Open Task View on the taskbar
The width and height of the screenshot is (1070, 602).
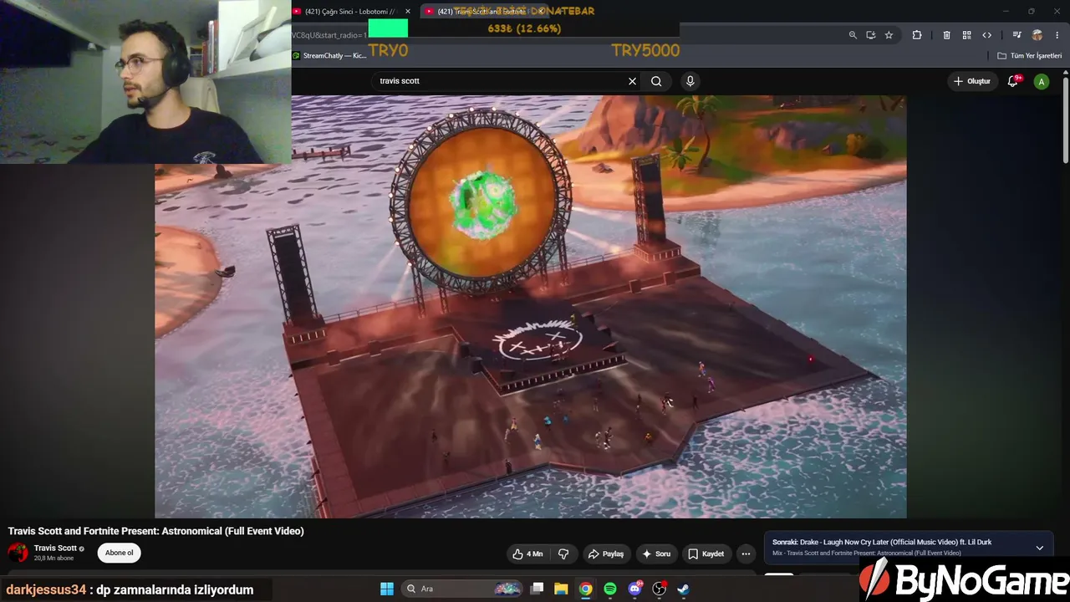pyautogui.click(x=538, y=589)
